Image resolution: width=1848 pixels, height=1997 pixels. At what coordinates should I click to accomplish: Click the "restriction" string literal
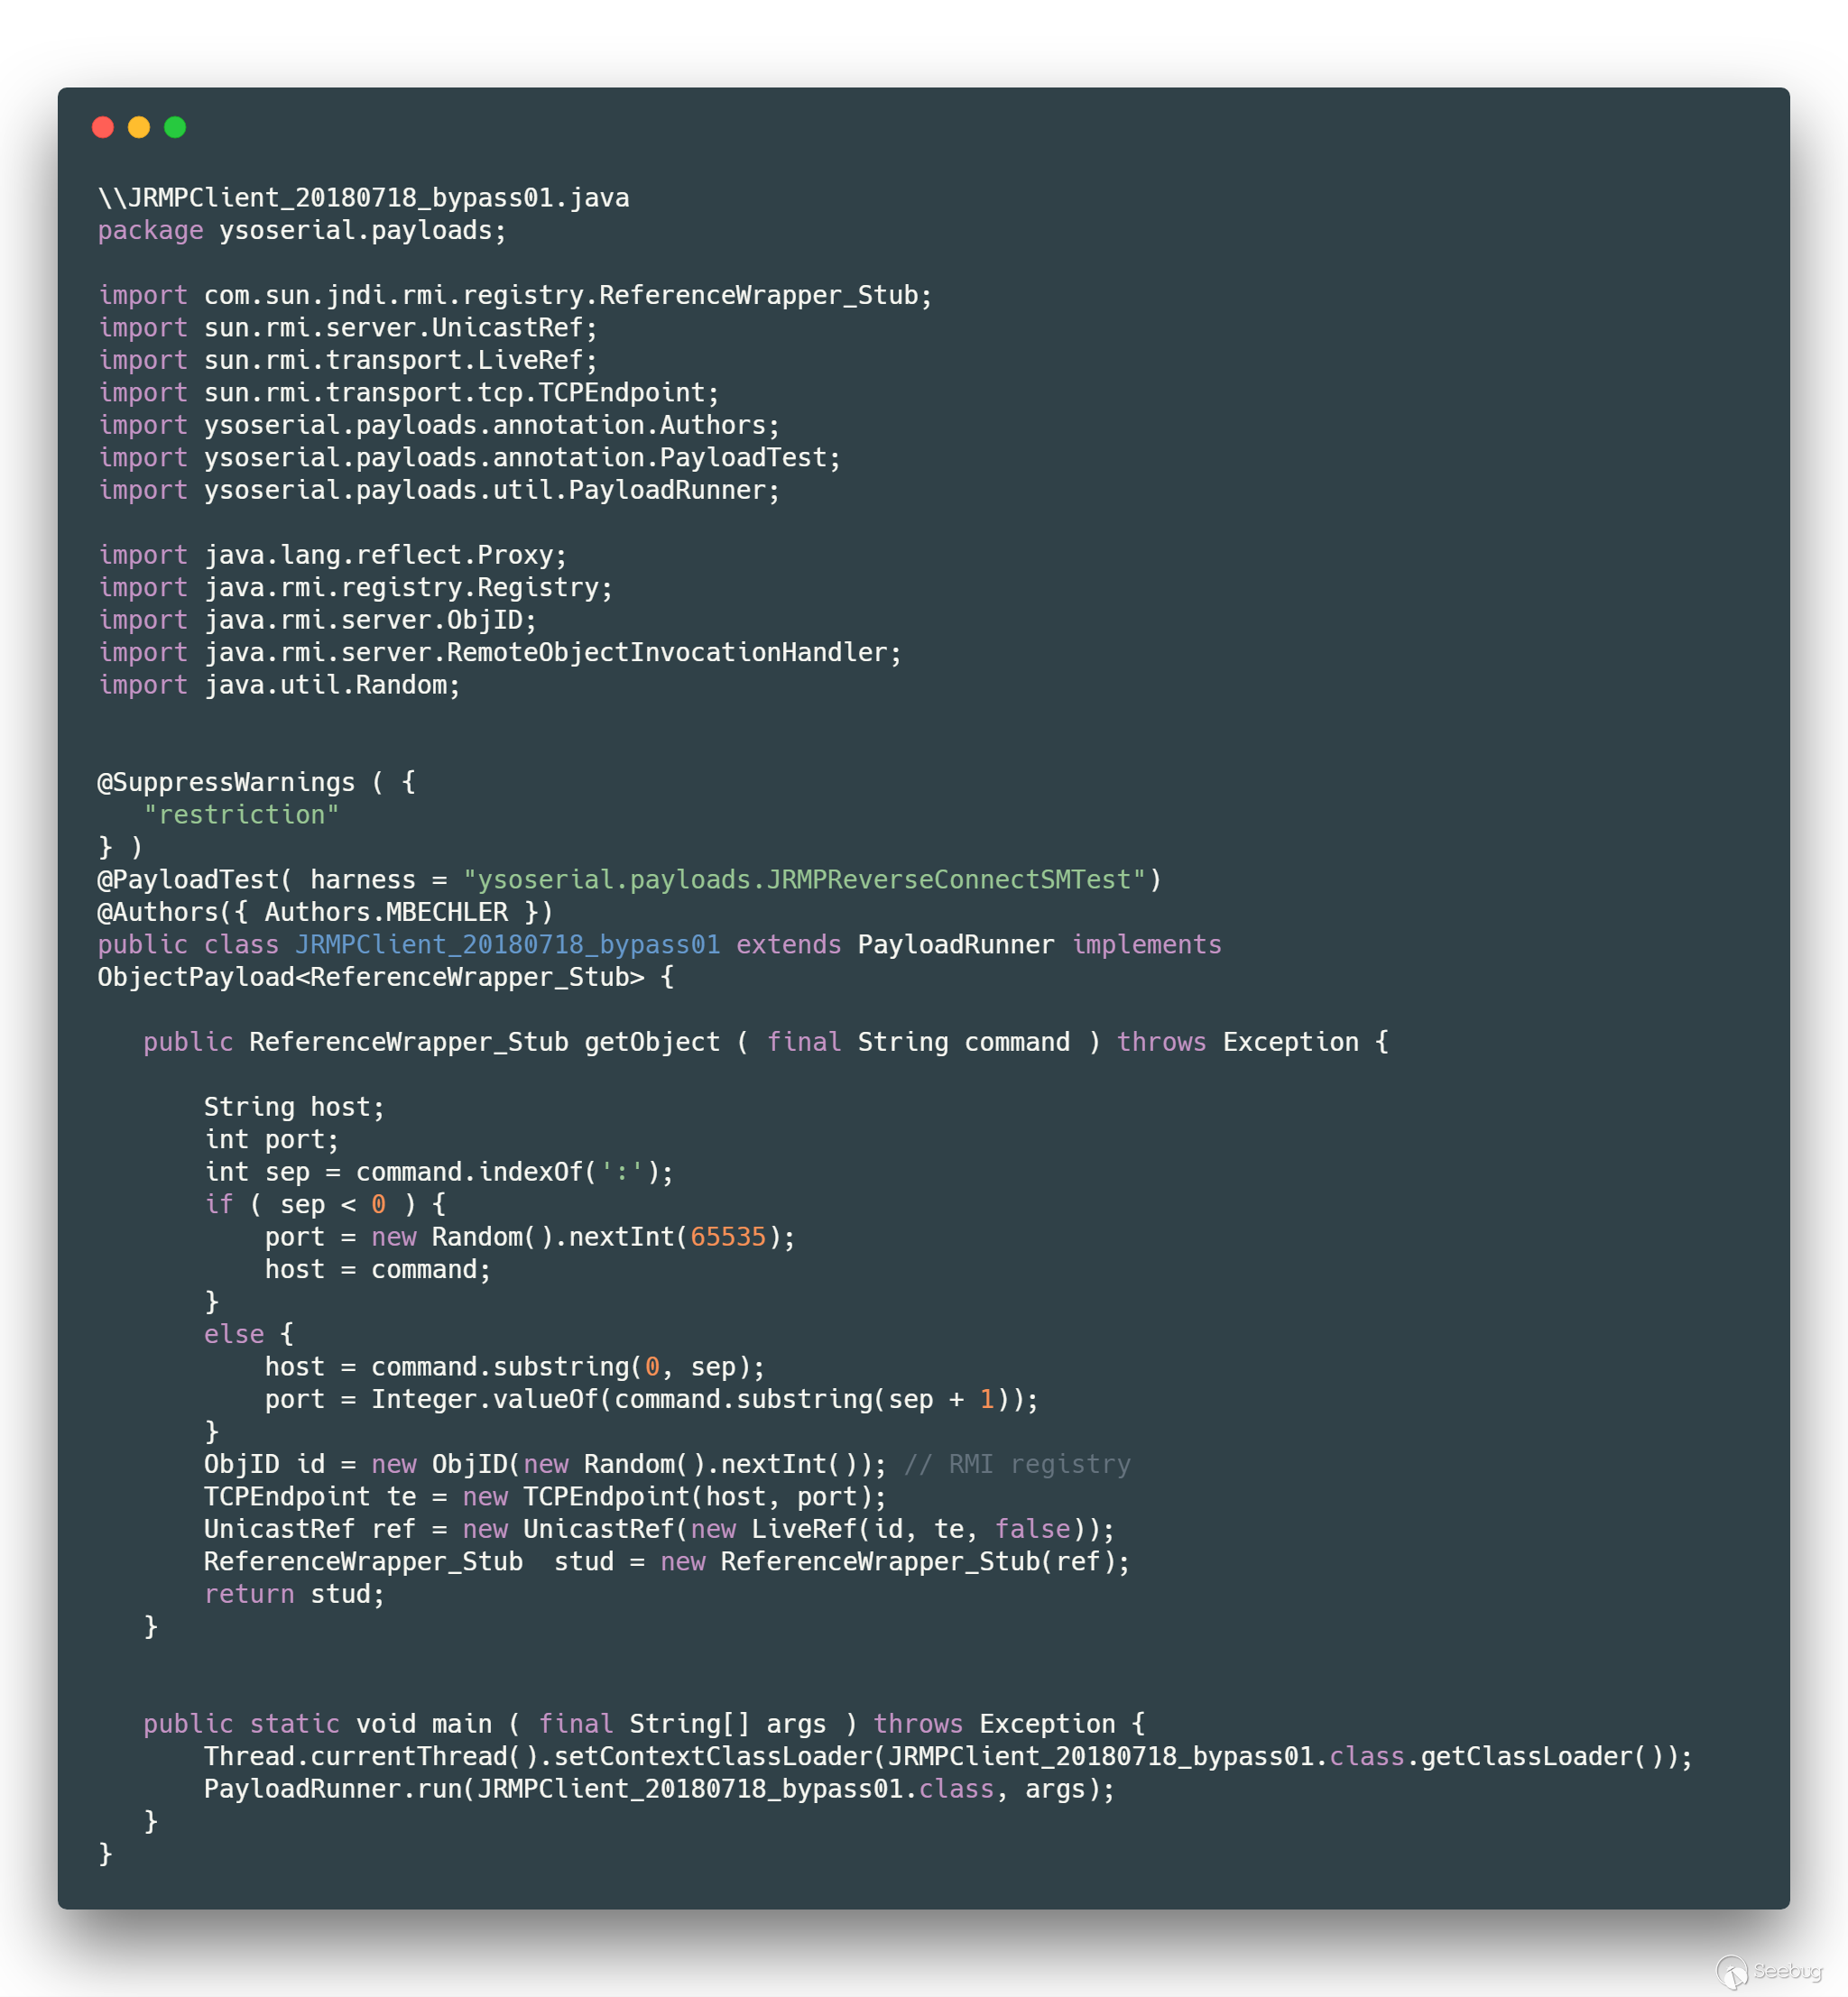tap(242, 815)
